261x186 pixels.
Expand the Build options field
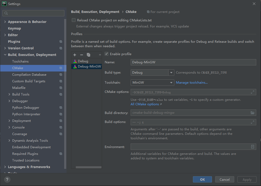[253, 122]
